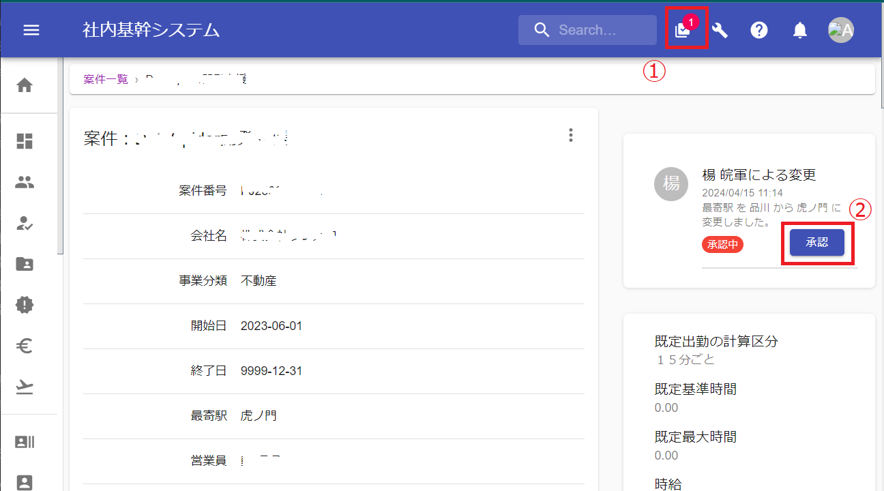Viewport: 884px width, 491px height.
Task: Open the ID card list sidebar icon
Action: pos(25,442)
